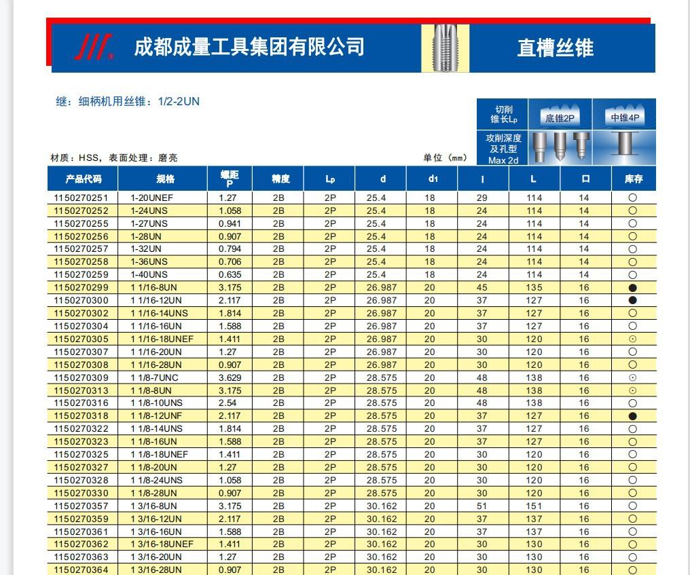Select the 底锥2P thread profile icon
The height and width of the screenshot is (575, 690).
pyautogui.click(x=560, y=113)
